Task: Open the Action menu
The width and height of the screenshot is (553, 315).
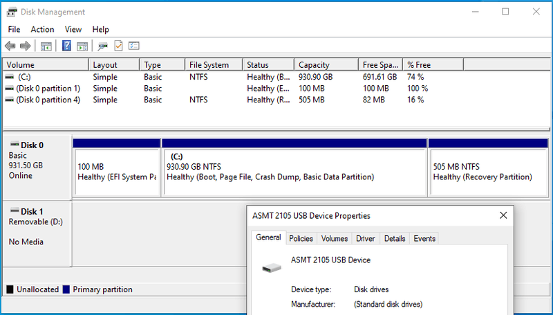Action: coord(42,29)
